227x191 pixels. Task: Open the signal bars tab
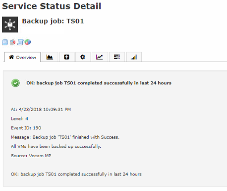tap(134, 57)
